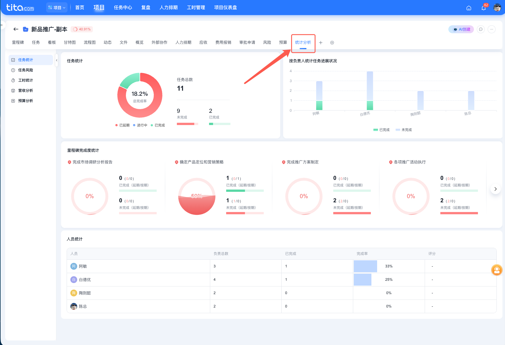The height and width of the screenshot is (345, 505).
Task: Toggle green 已完成 legend under donut chart
Action: [158, 125]
